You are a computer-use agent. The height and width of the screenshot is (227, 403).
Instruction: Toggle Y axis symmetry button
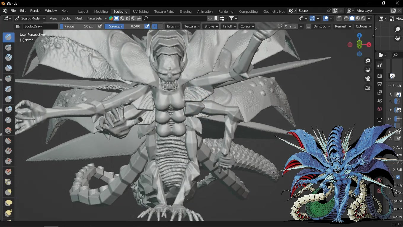tap(291, 26)
